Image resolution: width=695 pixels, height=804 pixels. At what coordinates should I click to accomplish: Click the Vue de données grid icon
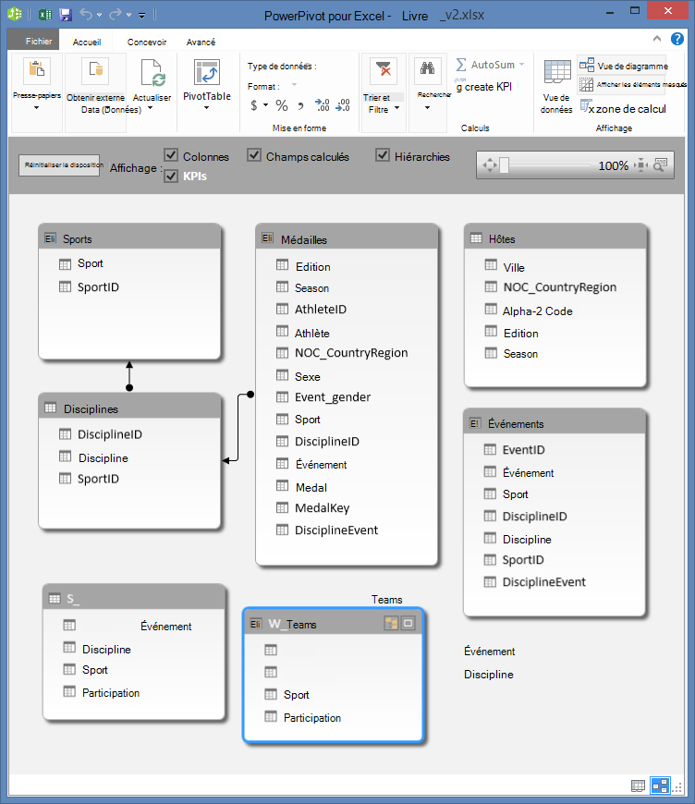tap(557, 72)
